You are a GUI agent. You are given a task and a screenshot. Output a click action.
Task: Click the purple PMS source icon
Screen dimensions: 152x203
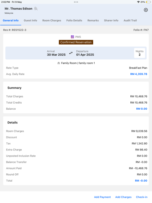[73, 37]
